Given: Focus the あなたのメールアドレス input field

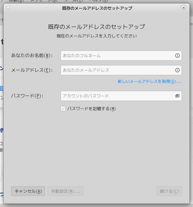Looking at the screenshot, I should pos(121,70).
